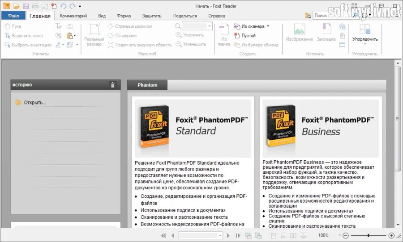Create PDF Из файла
This screenshot has height=242, width=403.
click(224, 35)
